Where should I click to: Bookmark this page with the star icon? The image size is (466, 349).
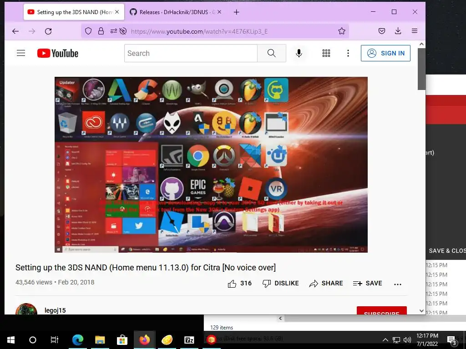coord(342,31)
